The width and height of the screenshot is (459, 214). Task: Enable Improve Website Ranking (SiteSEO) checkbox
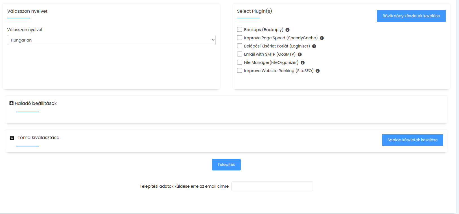click(x=239, y=70)
